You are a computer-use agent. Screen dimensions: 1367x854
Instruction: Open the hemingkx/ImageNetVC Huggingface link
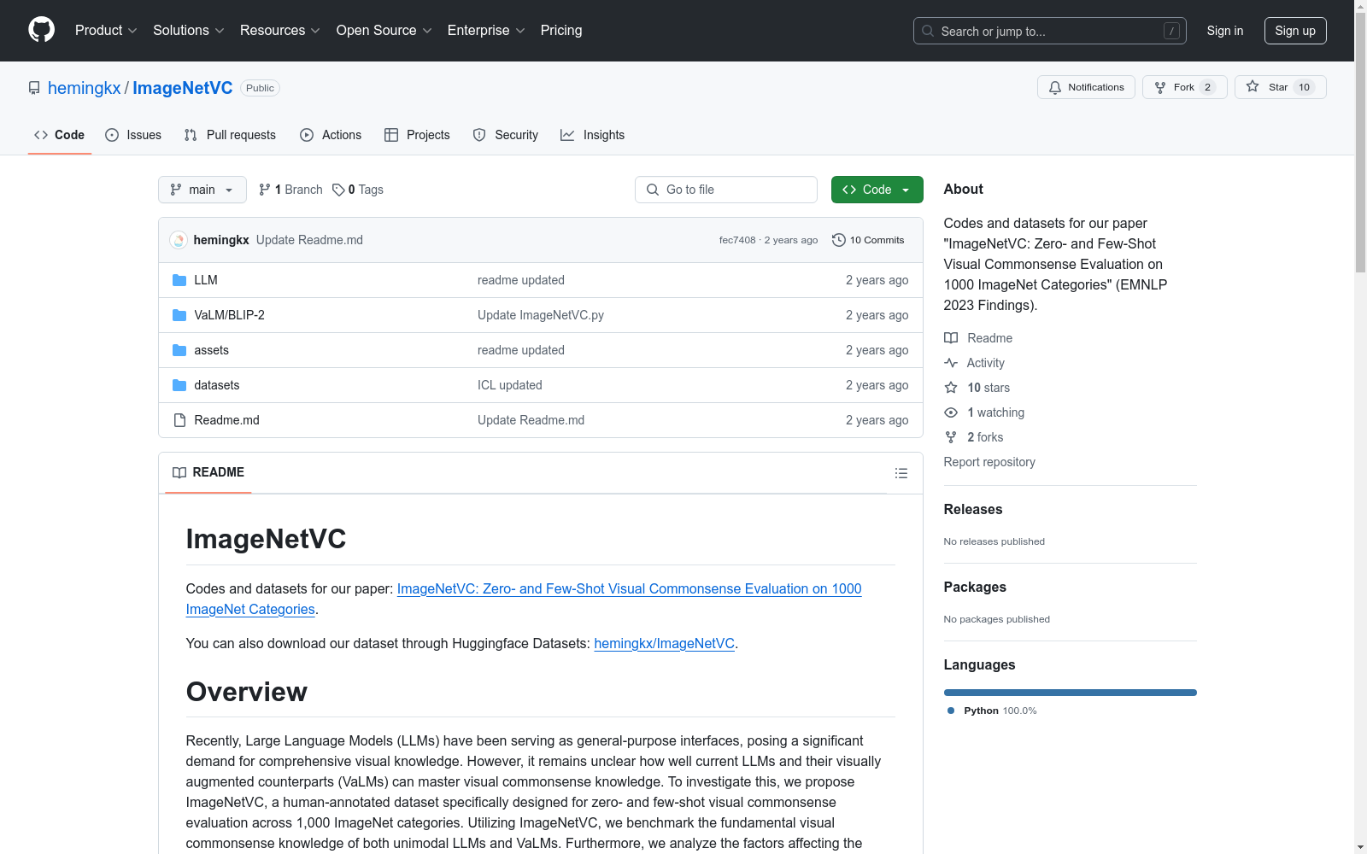665,643
